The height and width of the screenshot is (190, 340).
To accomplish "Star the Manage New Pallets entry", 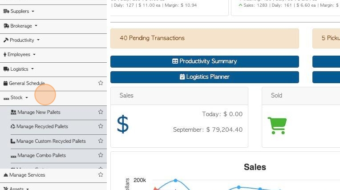I will point(101,112).
